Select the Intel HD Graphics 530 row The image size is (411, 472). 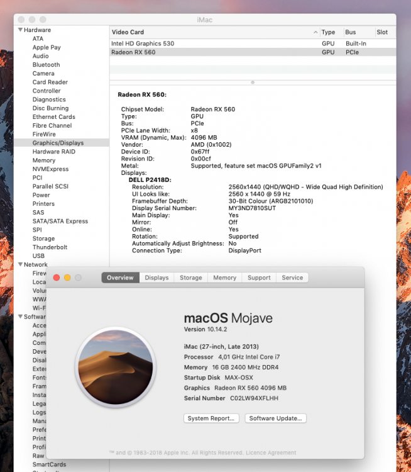[x=253, y=43]
